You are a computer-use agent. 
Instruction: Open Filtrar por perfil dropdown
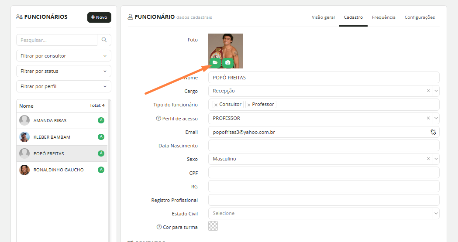[64, 86]
